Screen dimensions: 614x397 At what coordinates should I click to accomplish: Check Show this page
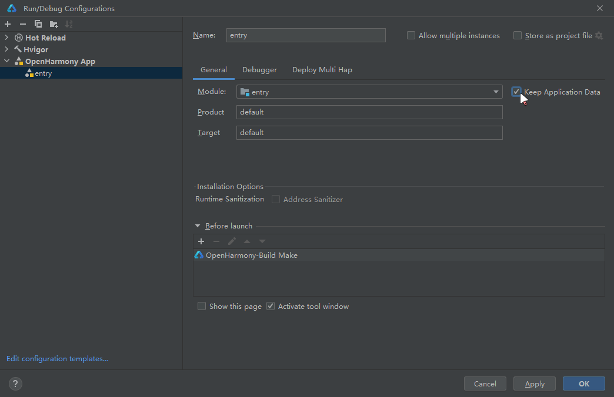(202, 306)
